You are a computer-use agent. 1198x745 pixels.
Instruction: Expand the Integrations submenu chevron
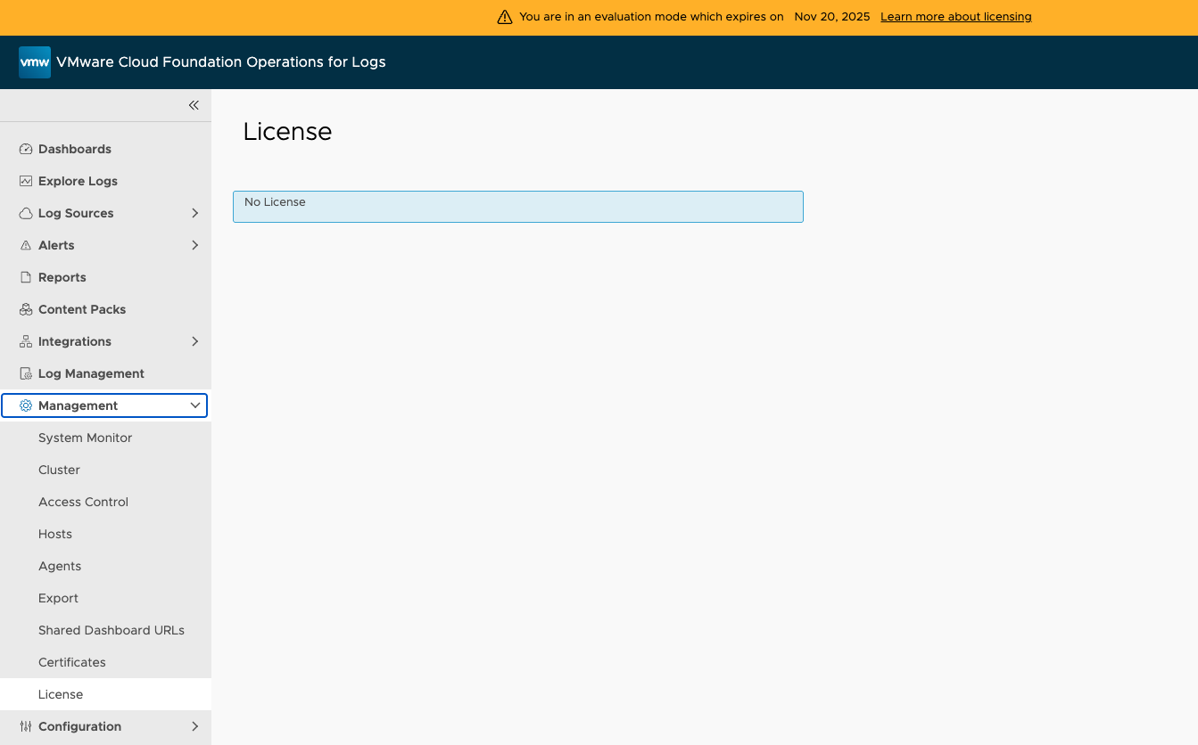[x=195, y=341]
